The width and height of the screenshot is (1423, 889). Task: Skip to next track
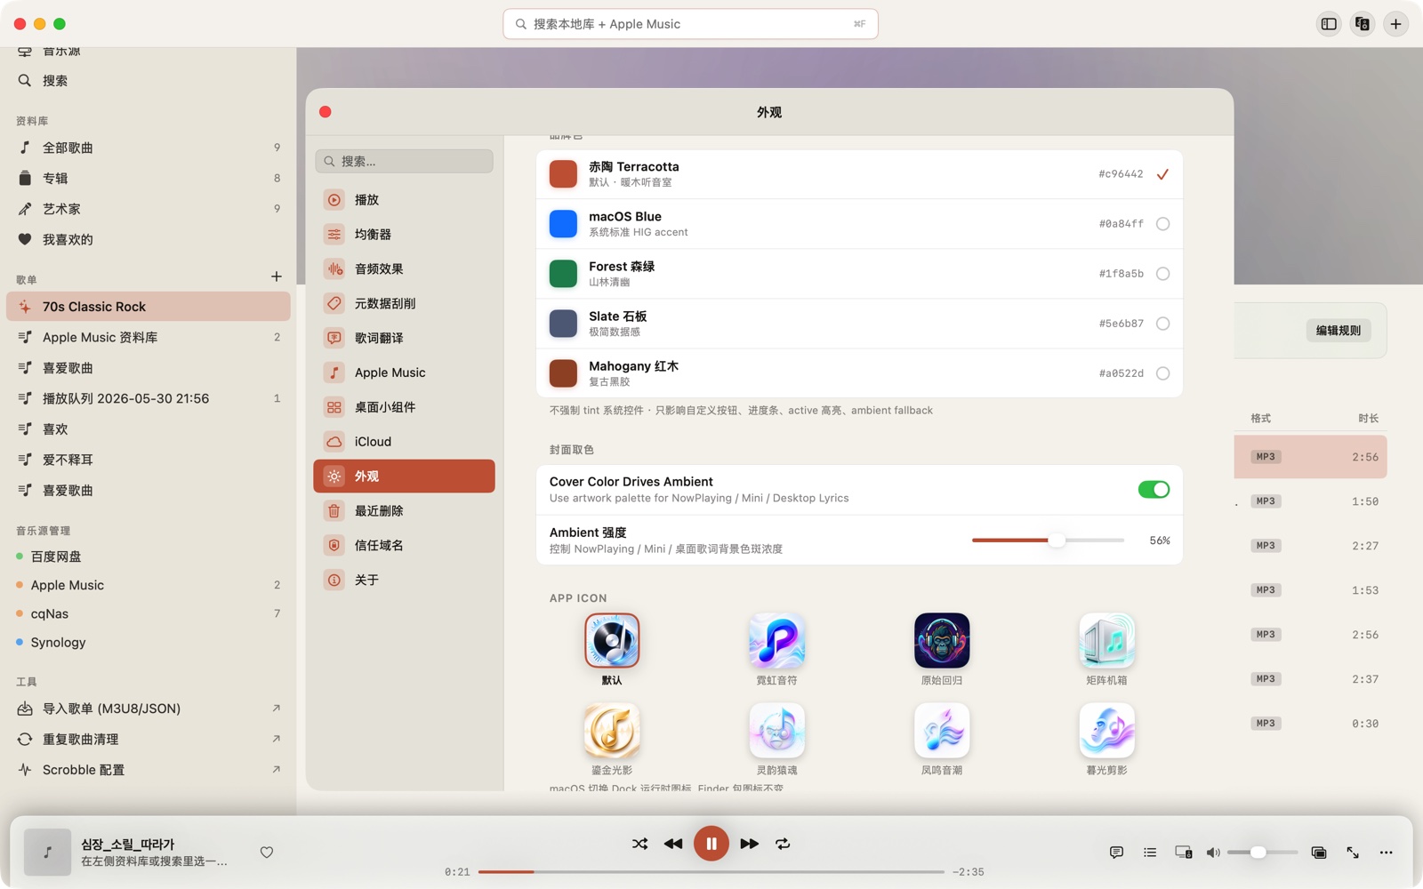click(750, 844)
